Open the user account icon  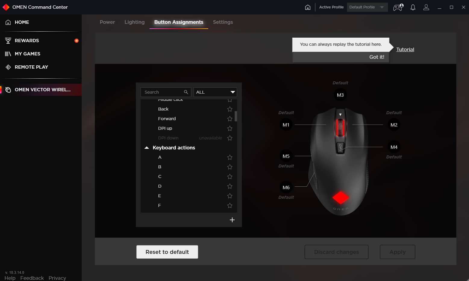coord(426,7)
